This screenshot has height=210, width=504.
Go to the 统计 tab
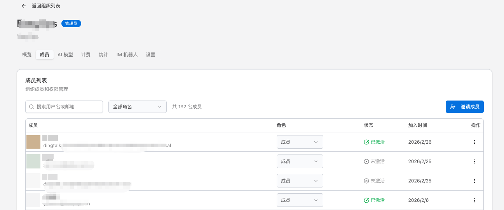(103, 55)
